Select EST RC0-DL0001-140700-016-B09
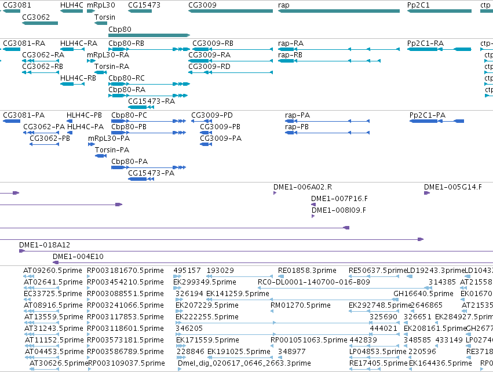 (314, 282)
